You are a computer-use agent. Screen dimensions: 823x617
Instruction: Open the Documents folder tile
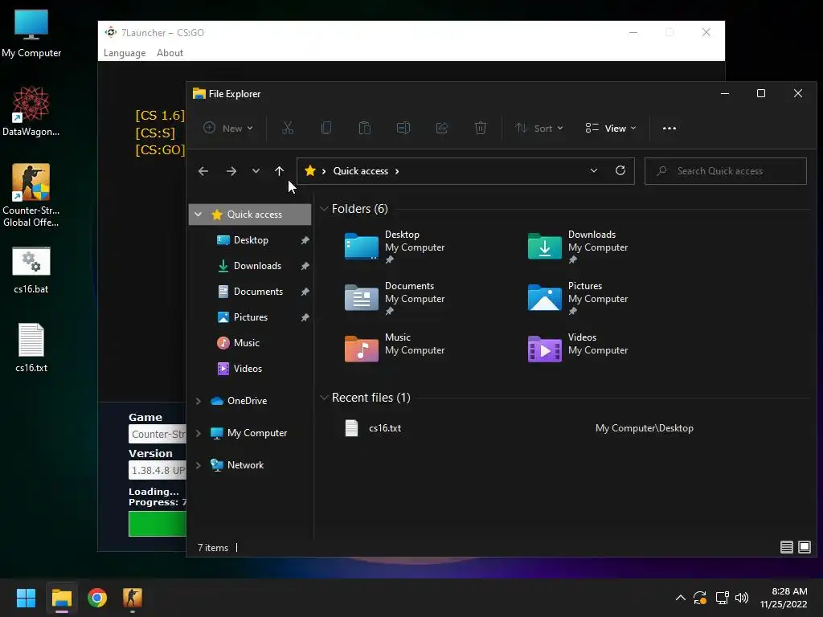coord(394,297)
